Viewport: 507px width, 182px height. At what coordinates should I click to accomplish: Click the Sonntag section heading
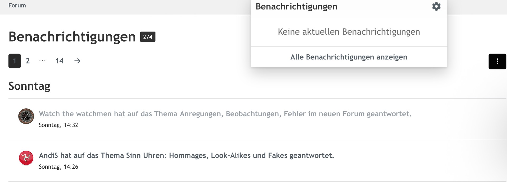(x=29, y=86)
